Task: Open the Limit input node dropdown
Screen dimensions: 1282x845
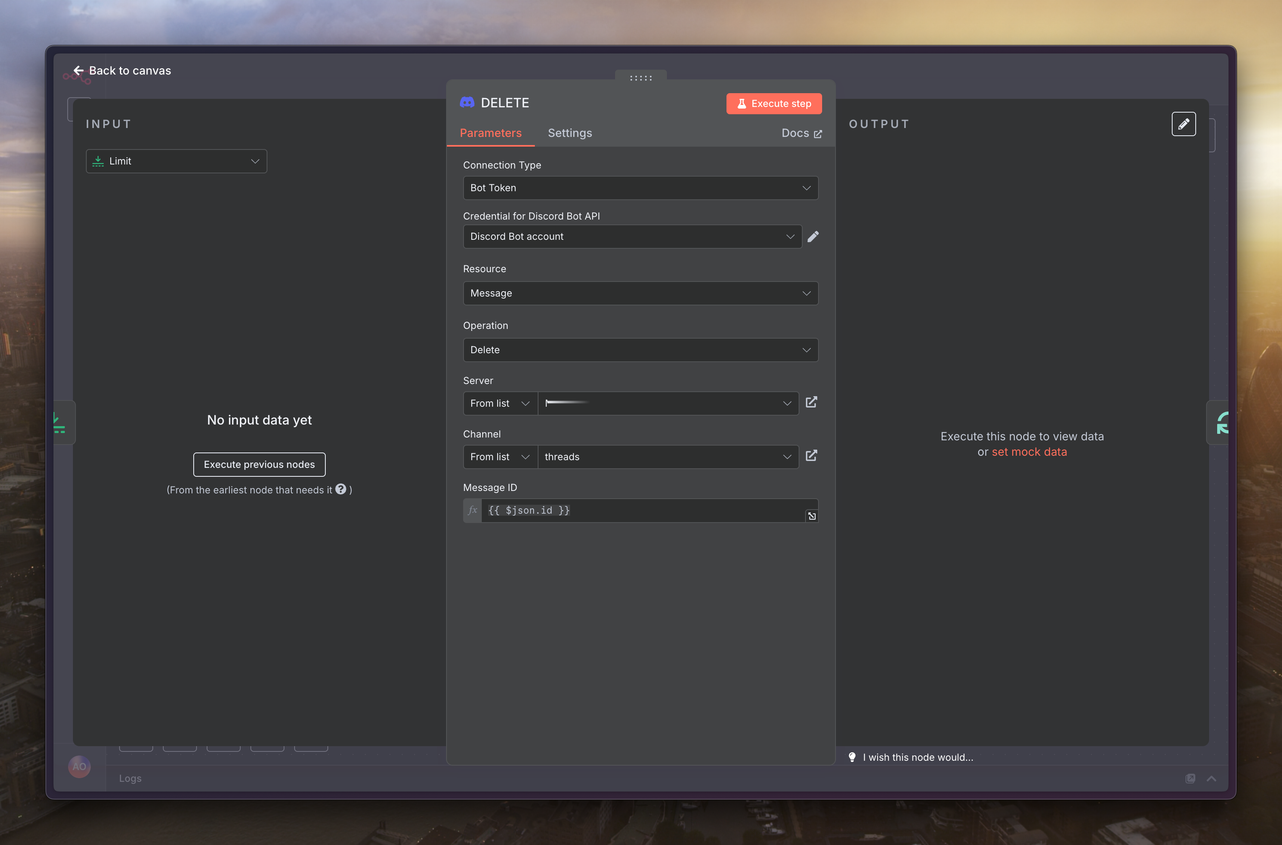Action: (x=176, y=161)
